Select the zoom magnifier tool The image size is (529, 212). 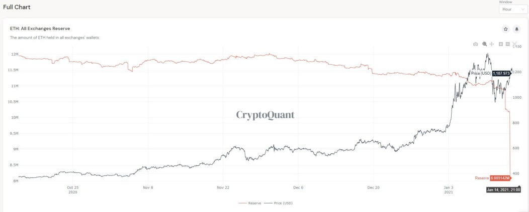(485, 44)
